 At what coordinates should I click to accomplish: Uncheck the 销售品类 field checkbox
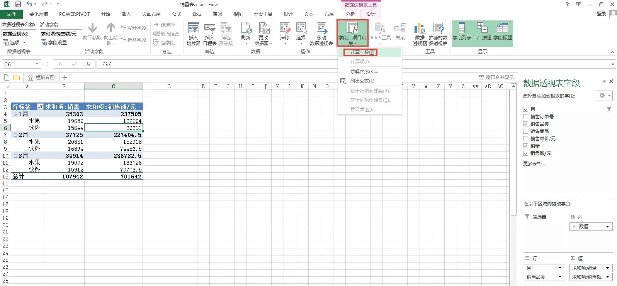click(525, 124)
